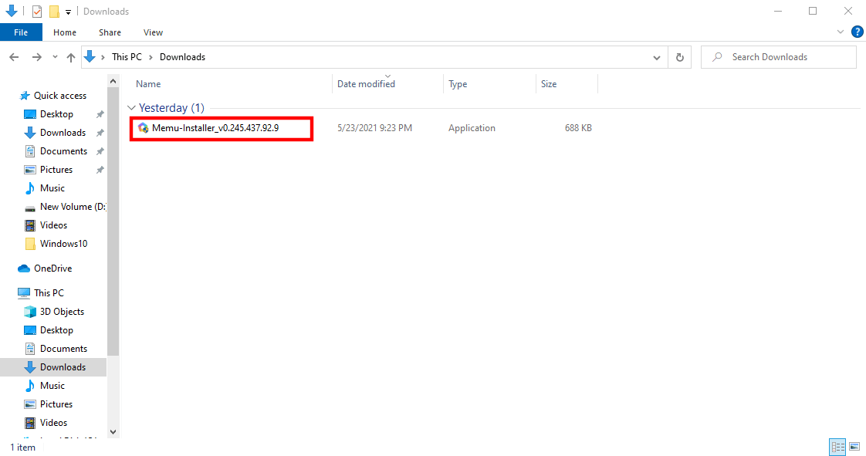Click the navigation pane scroll up arrow
This screenshot has width=866, height=456.
coord(113,81)
